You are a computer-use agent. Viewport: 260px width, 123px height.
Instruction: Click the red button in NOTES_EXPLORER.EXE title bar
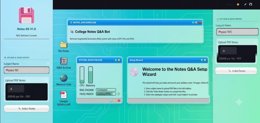(x=200, y=23)
